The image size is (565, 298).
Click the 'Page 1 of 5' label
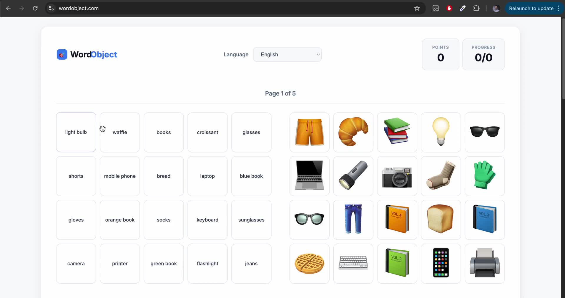(280, 93)
